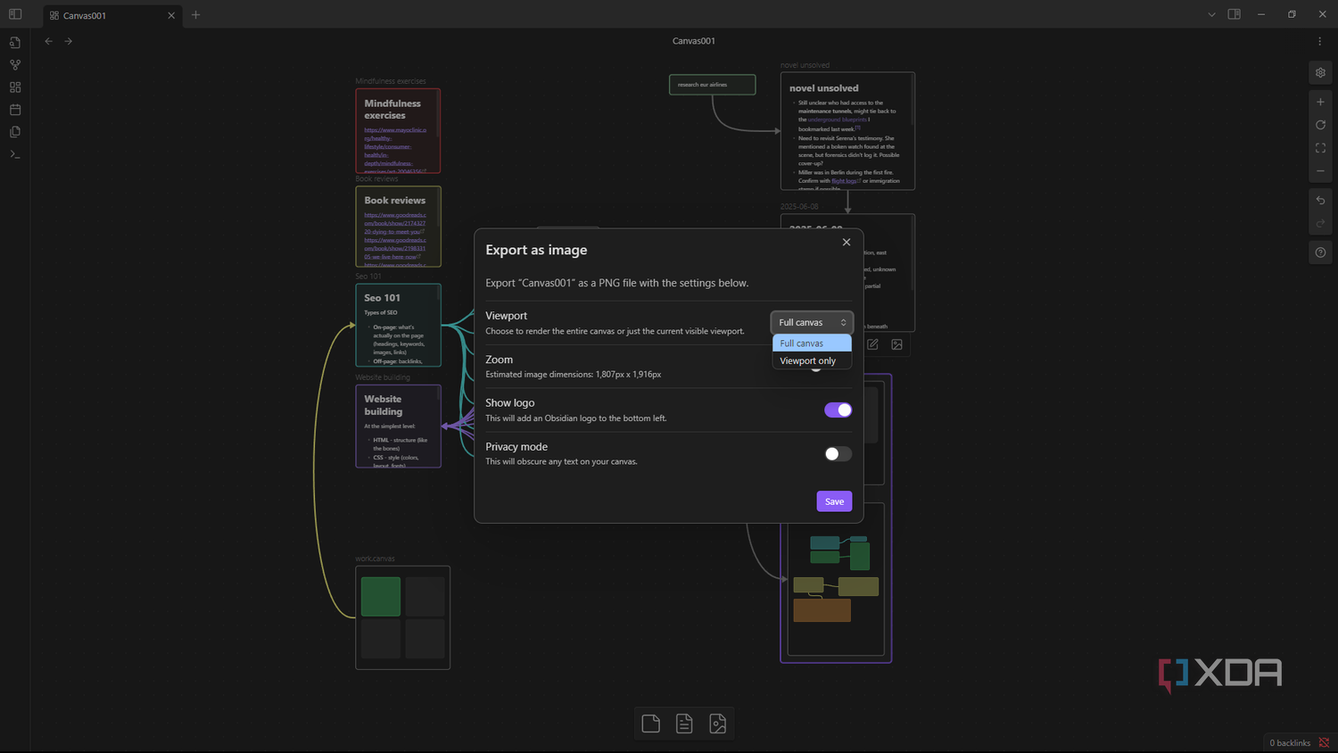Click the 0 backlinks status entry

click(x=1290, y=743)
